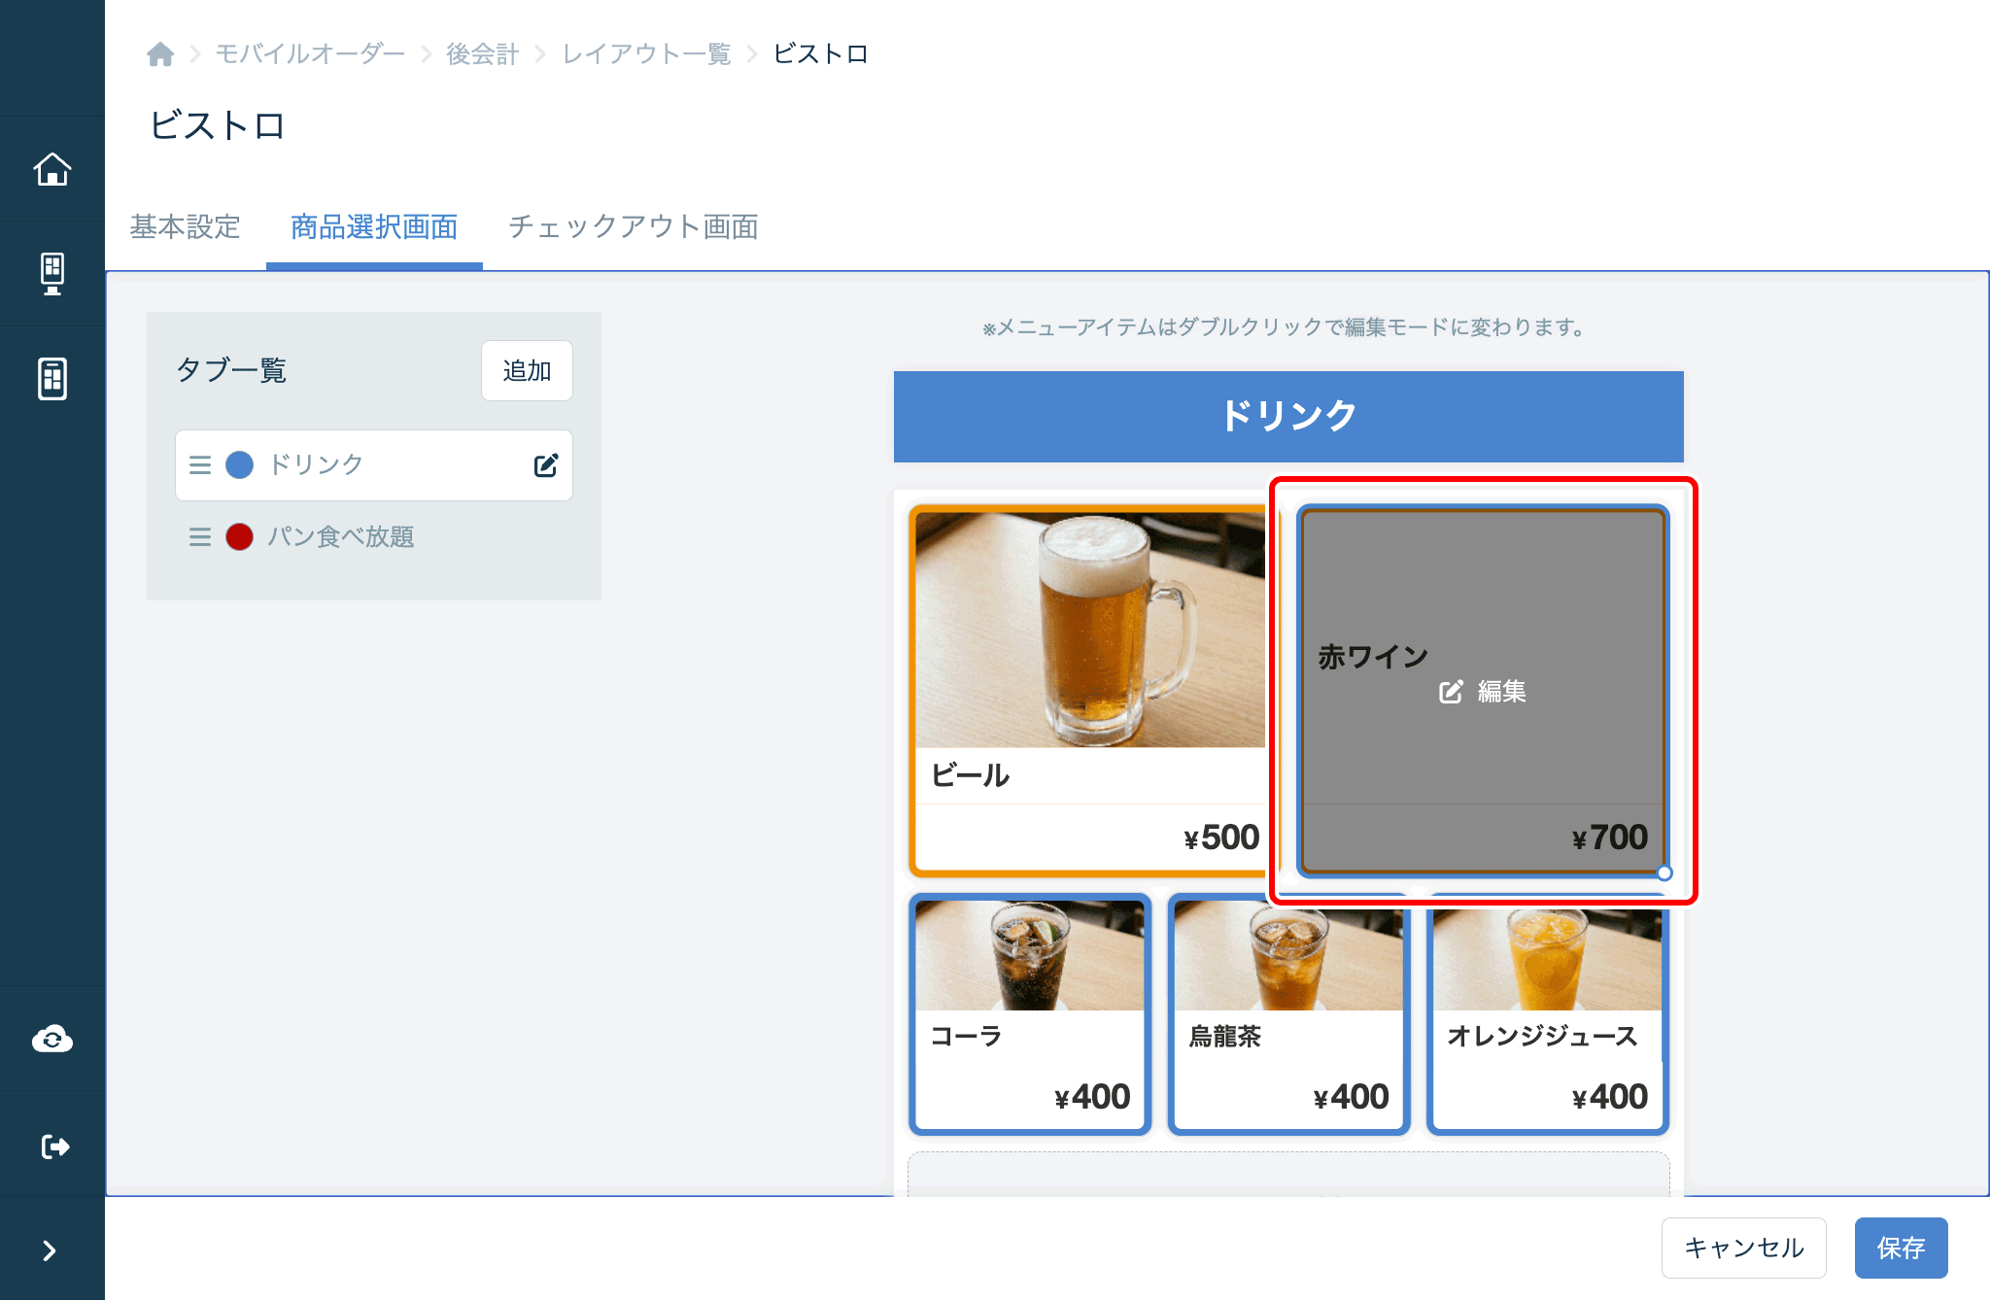
Task: Click the home icon in the breadcrumb trail
Action: point(160,54)
